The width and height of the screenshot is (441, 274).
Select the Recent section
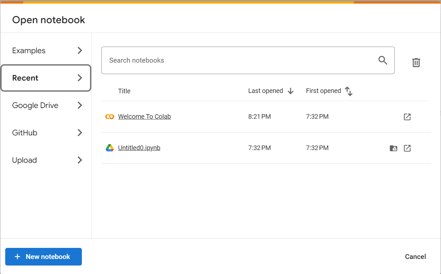(46, 78)
